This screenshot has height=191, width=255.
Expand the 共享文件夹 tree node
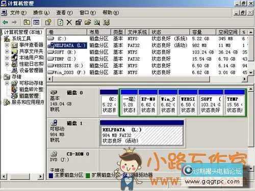(7, 51)
